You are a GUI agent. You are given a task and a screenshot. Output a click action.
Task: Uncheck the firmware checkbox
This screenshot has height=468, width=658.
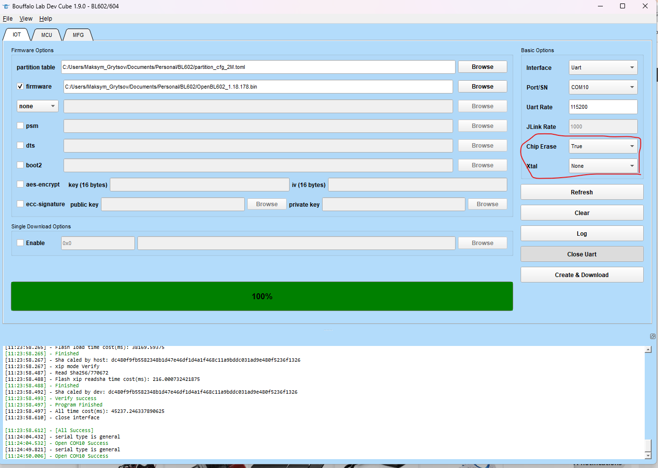click(x=20, y=87)
